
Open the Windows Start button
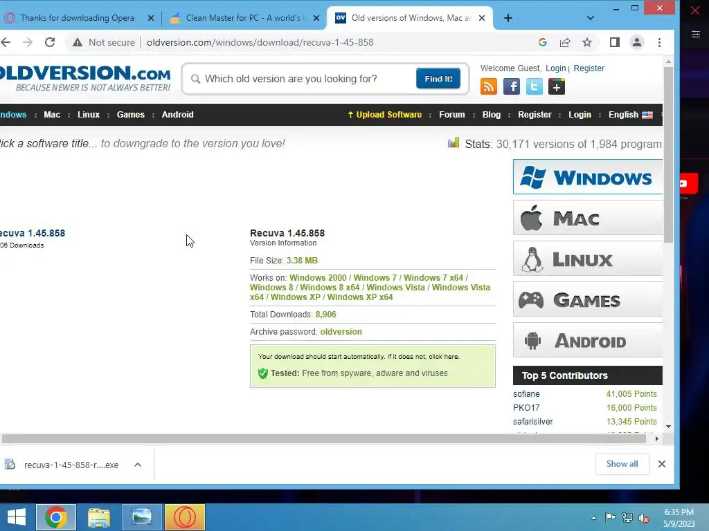17,517
